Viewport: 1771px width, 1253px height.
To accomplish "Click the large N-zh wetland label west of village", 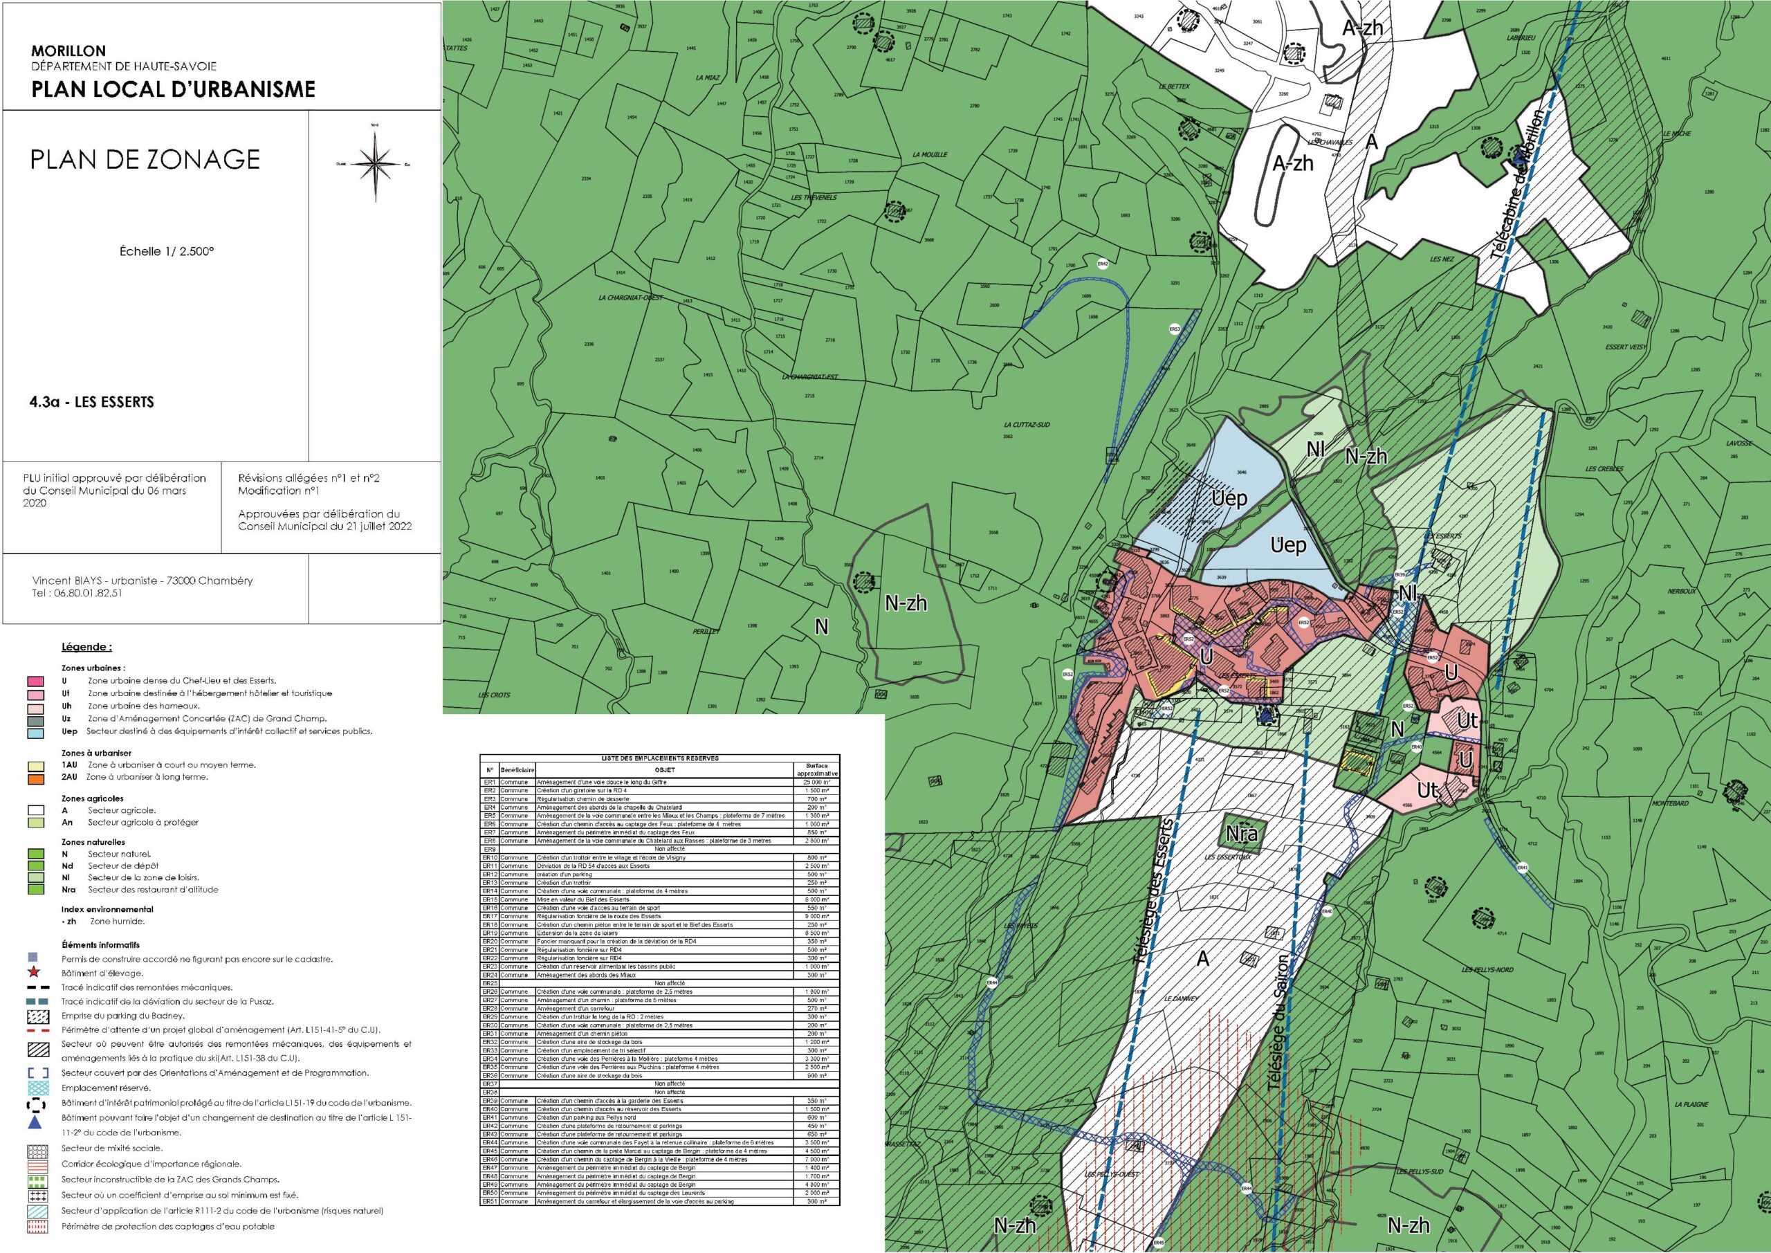I will coord(906,603).
